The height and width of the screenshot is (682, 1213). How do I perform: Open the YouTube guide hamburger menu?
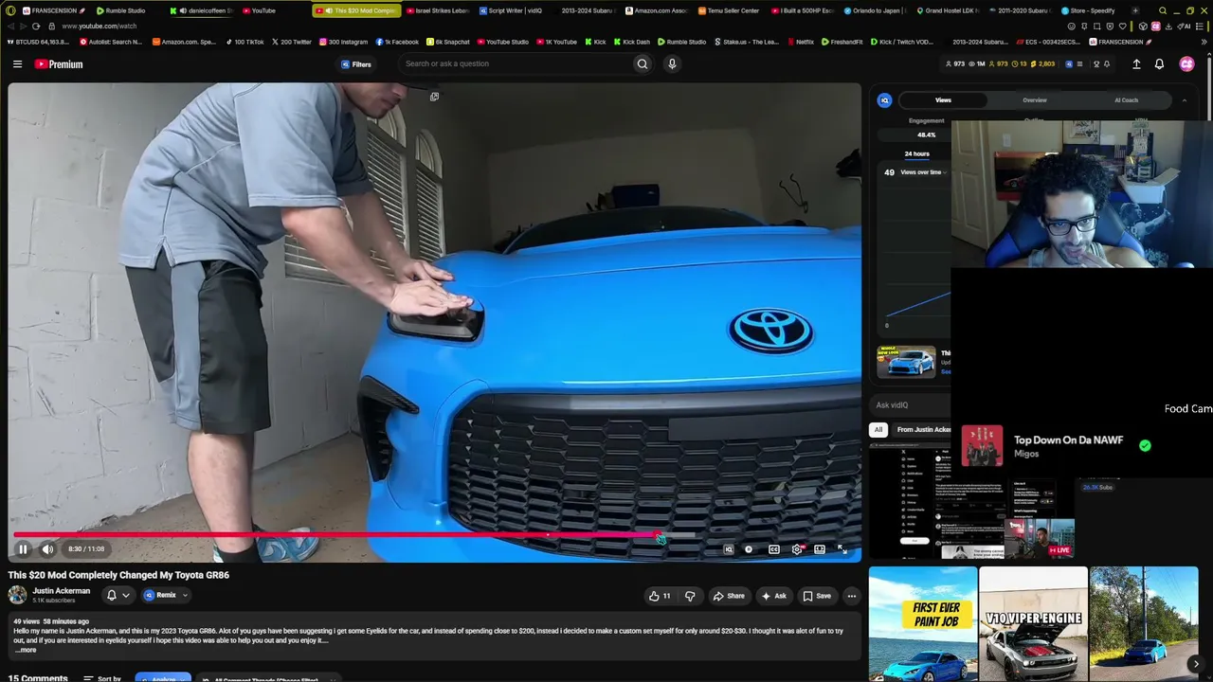tap(17, 64)
